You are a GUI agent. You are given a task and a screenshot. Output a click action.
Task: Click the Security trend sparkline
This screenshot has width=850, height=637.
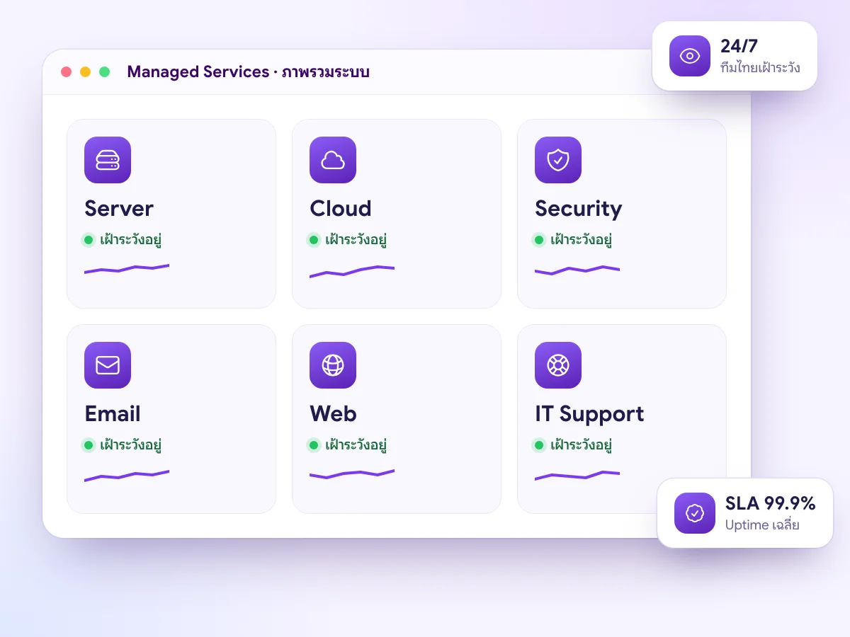(577, 270)
